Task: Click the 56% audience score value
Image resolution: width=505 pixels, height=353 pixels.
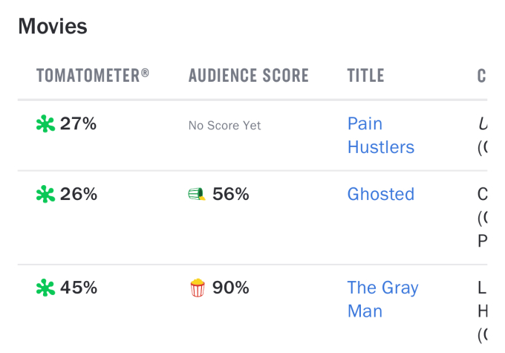Action: pyautogui.click(x=231, y=194)
